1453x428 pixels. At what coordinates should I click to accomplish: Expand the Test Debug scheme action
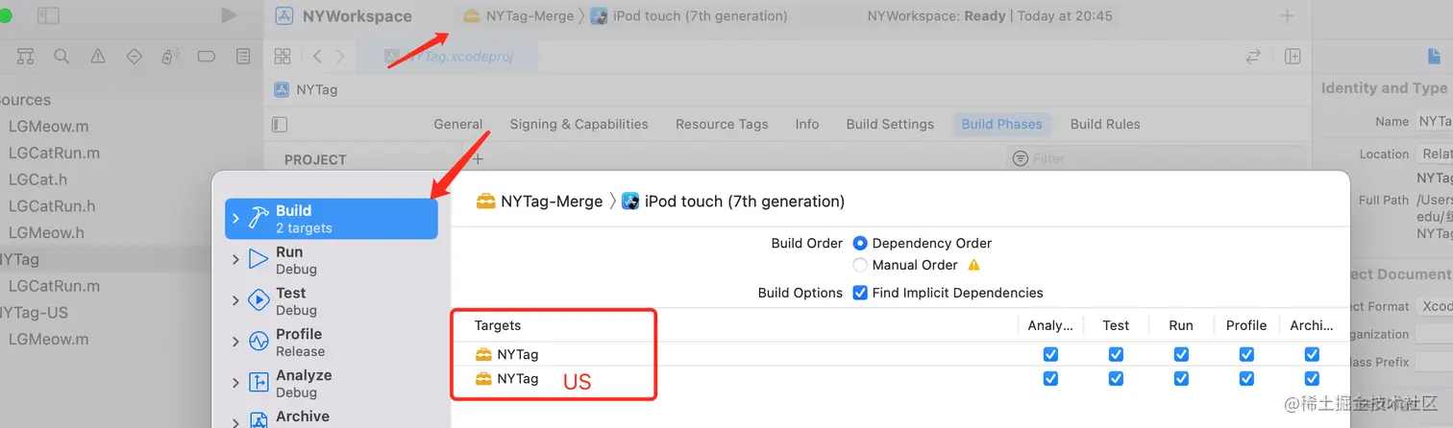coord(235,300)
